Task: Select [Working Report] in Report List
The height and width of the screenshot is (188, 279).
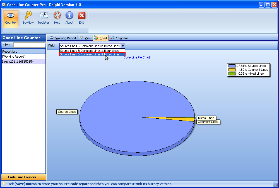Action: 14,57
